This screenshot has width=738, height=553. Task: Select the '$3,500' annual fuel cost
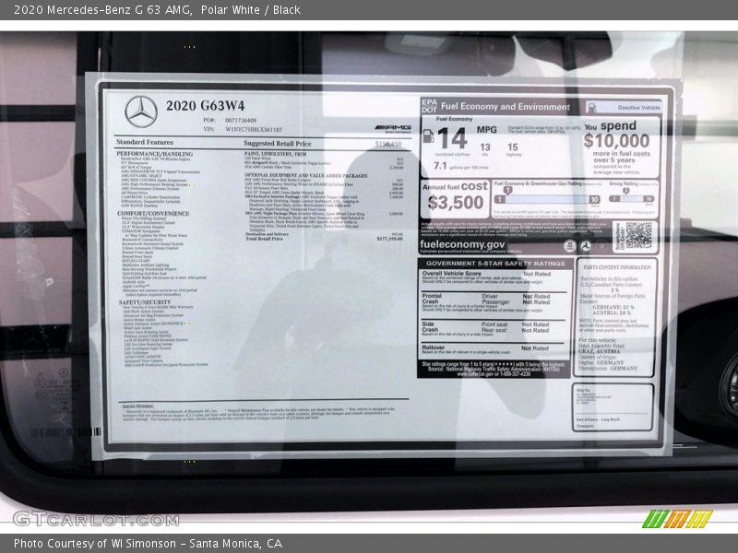tap(455, 202)
